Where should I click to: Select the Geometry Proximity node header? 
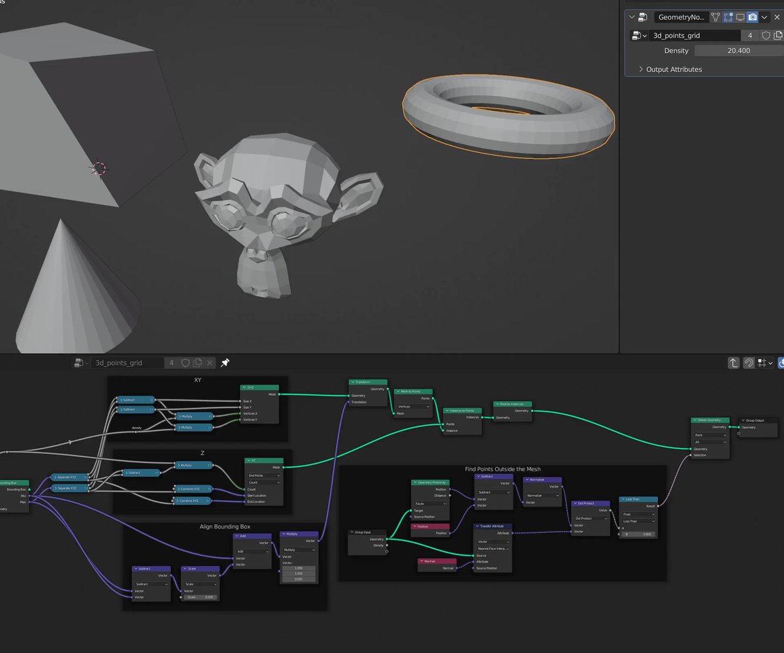pyautogui.click(x=431, y=483)
